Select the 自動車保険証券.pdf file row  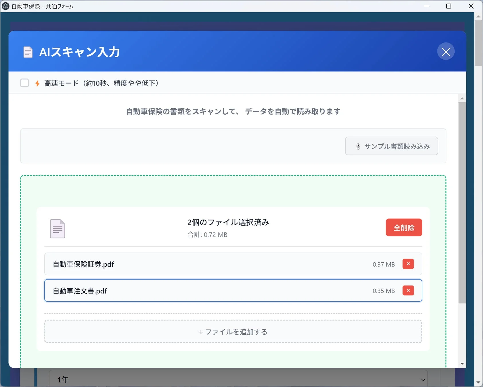pyautogui.click(x=201, y=264)
